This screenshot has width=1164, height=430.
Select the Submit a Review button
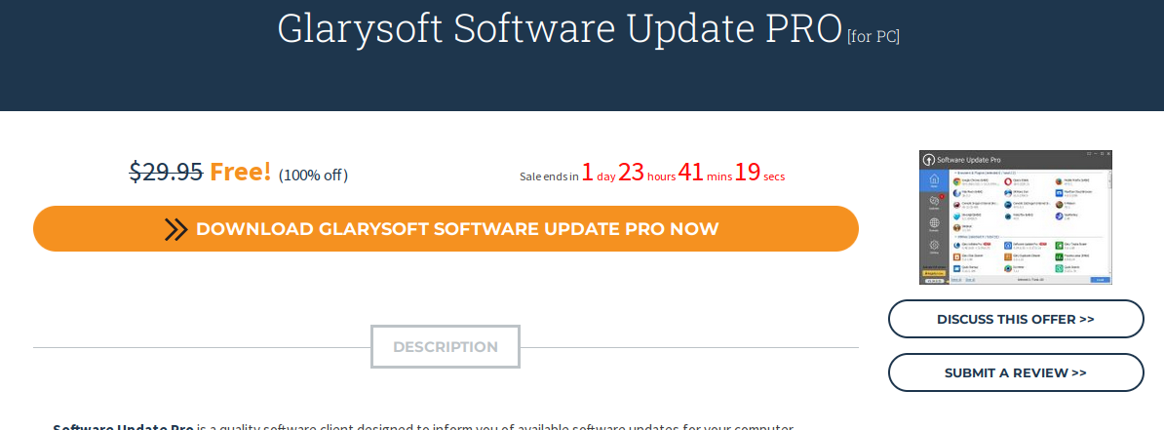point(1015,372)
